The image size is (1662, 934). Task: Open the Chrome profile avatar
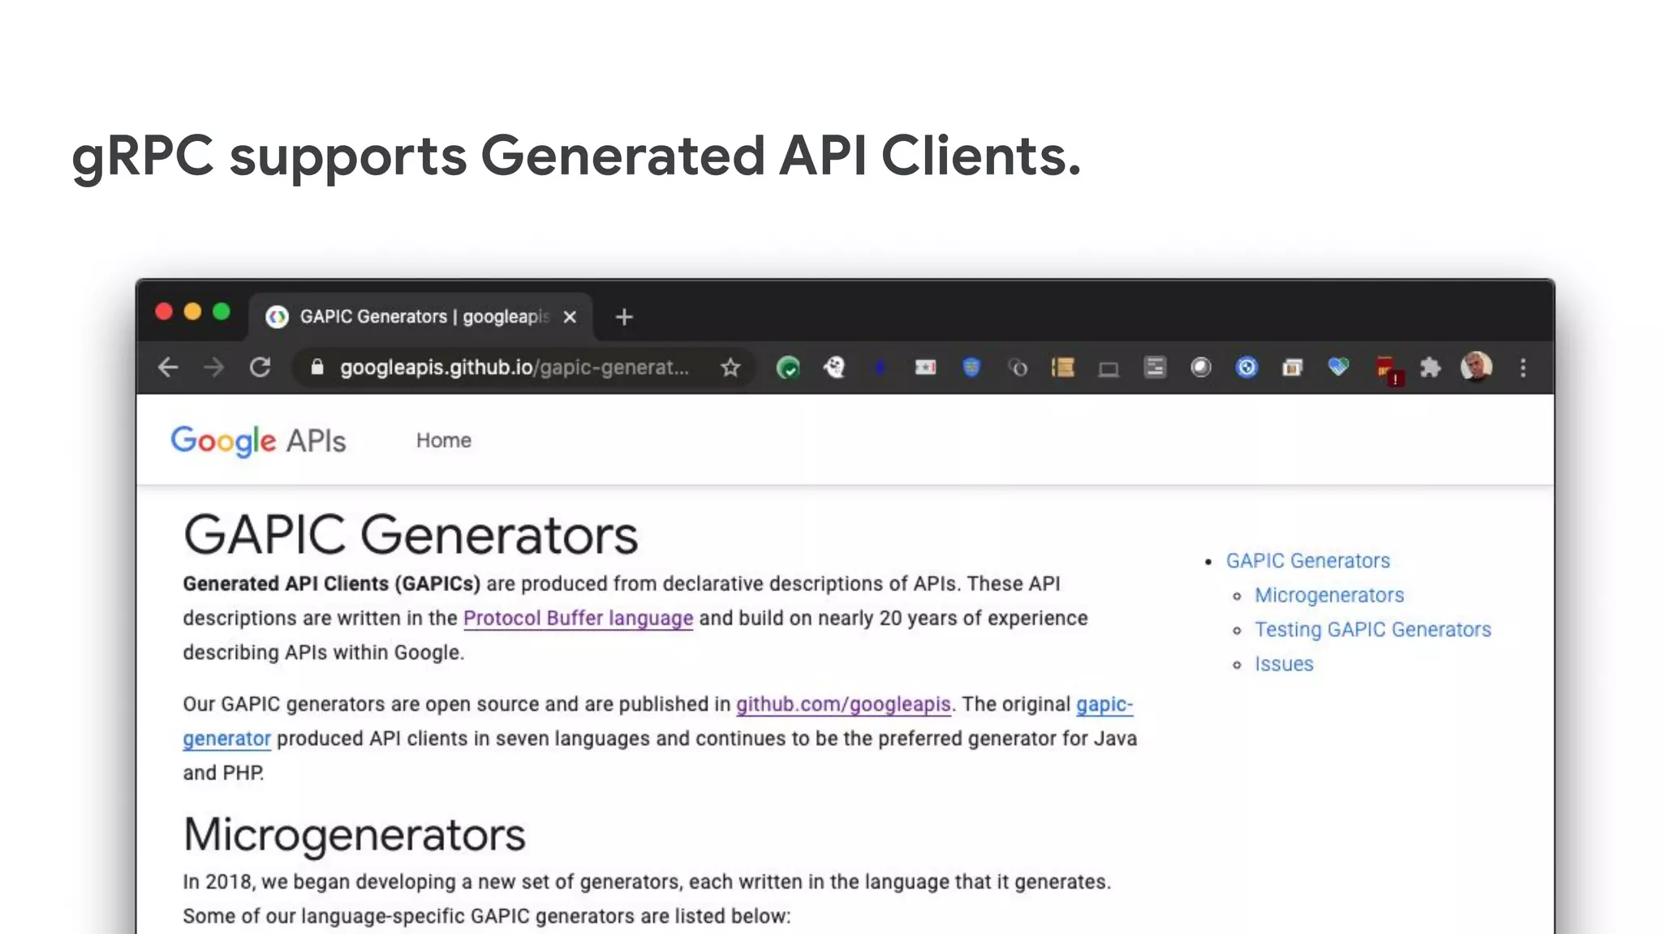(x=1476, y=366)
